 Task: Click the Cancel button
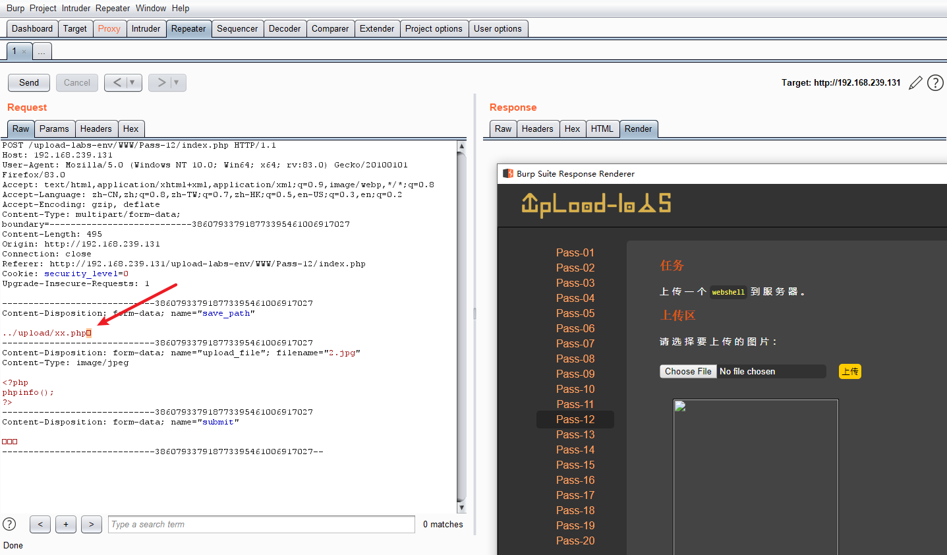pyautogui.click(x=77, y=82)
